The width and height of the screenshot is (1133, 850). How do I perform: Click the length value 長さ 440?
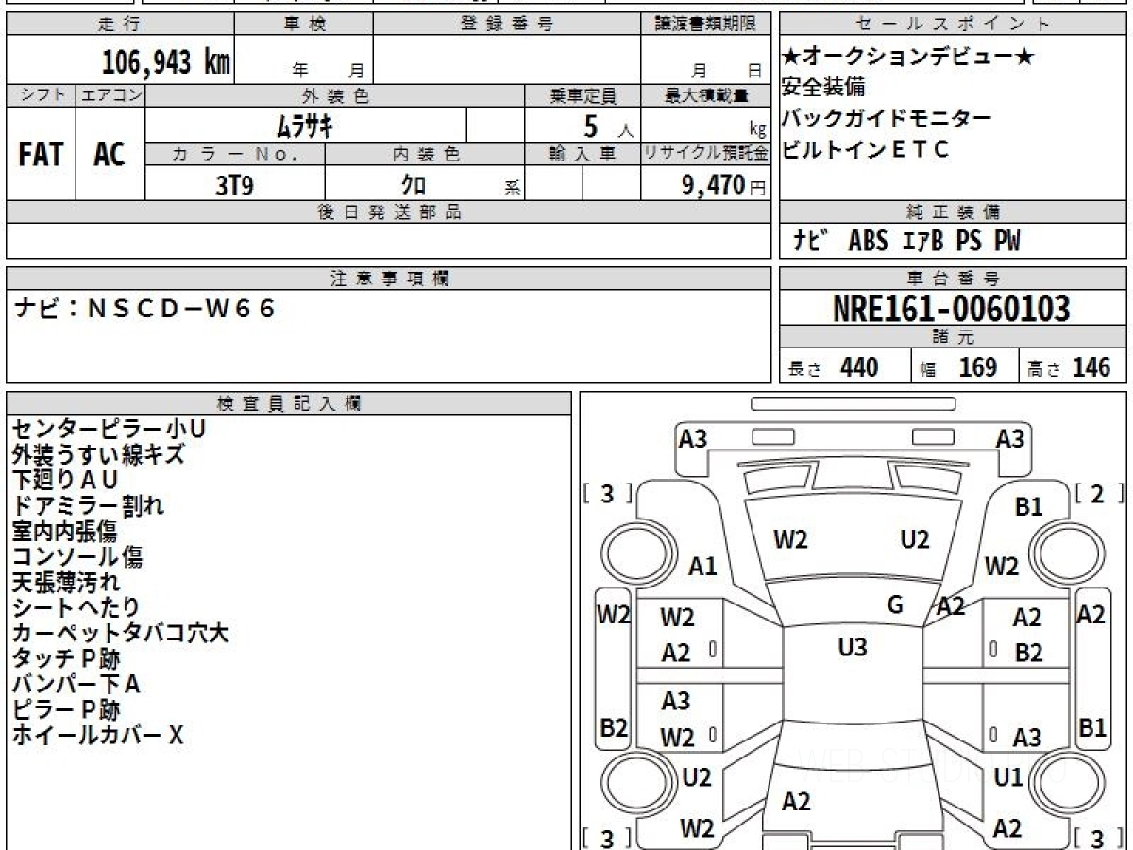pos(834,367)
